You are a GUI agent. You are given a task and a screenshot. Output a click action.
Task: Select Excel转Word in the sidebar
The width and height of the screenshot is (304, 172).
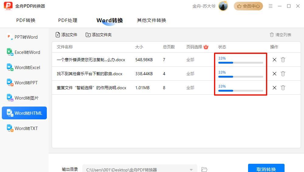(24, 52)
